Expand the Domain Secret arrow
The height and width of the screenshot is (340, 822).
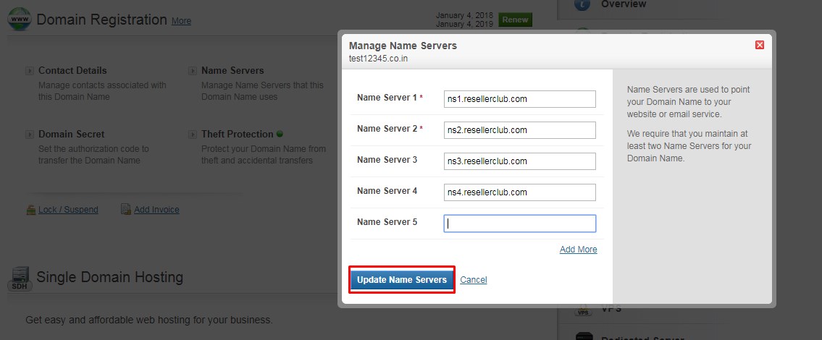click(30, 135)
